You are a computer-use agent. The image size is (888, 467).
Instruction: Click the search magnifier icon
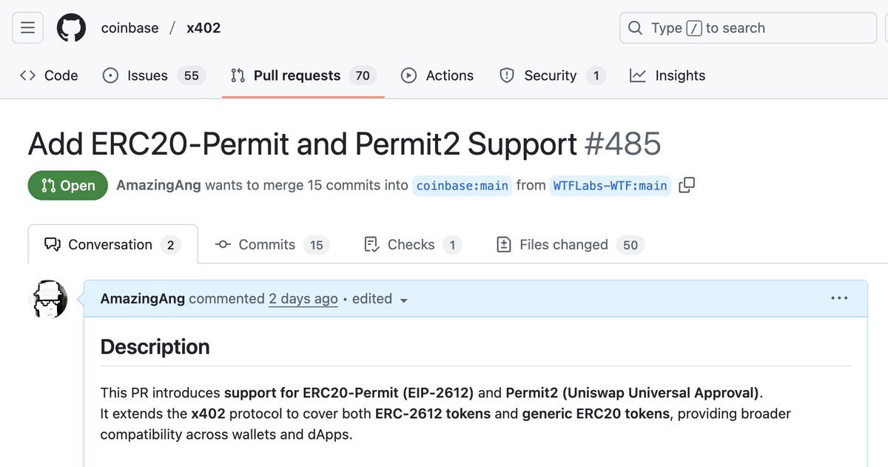635,28
